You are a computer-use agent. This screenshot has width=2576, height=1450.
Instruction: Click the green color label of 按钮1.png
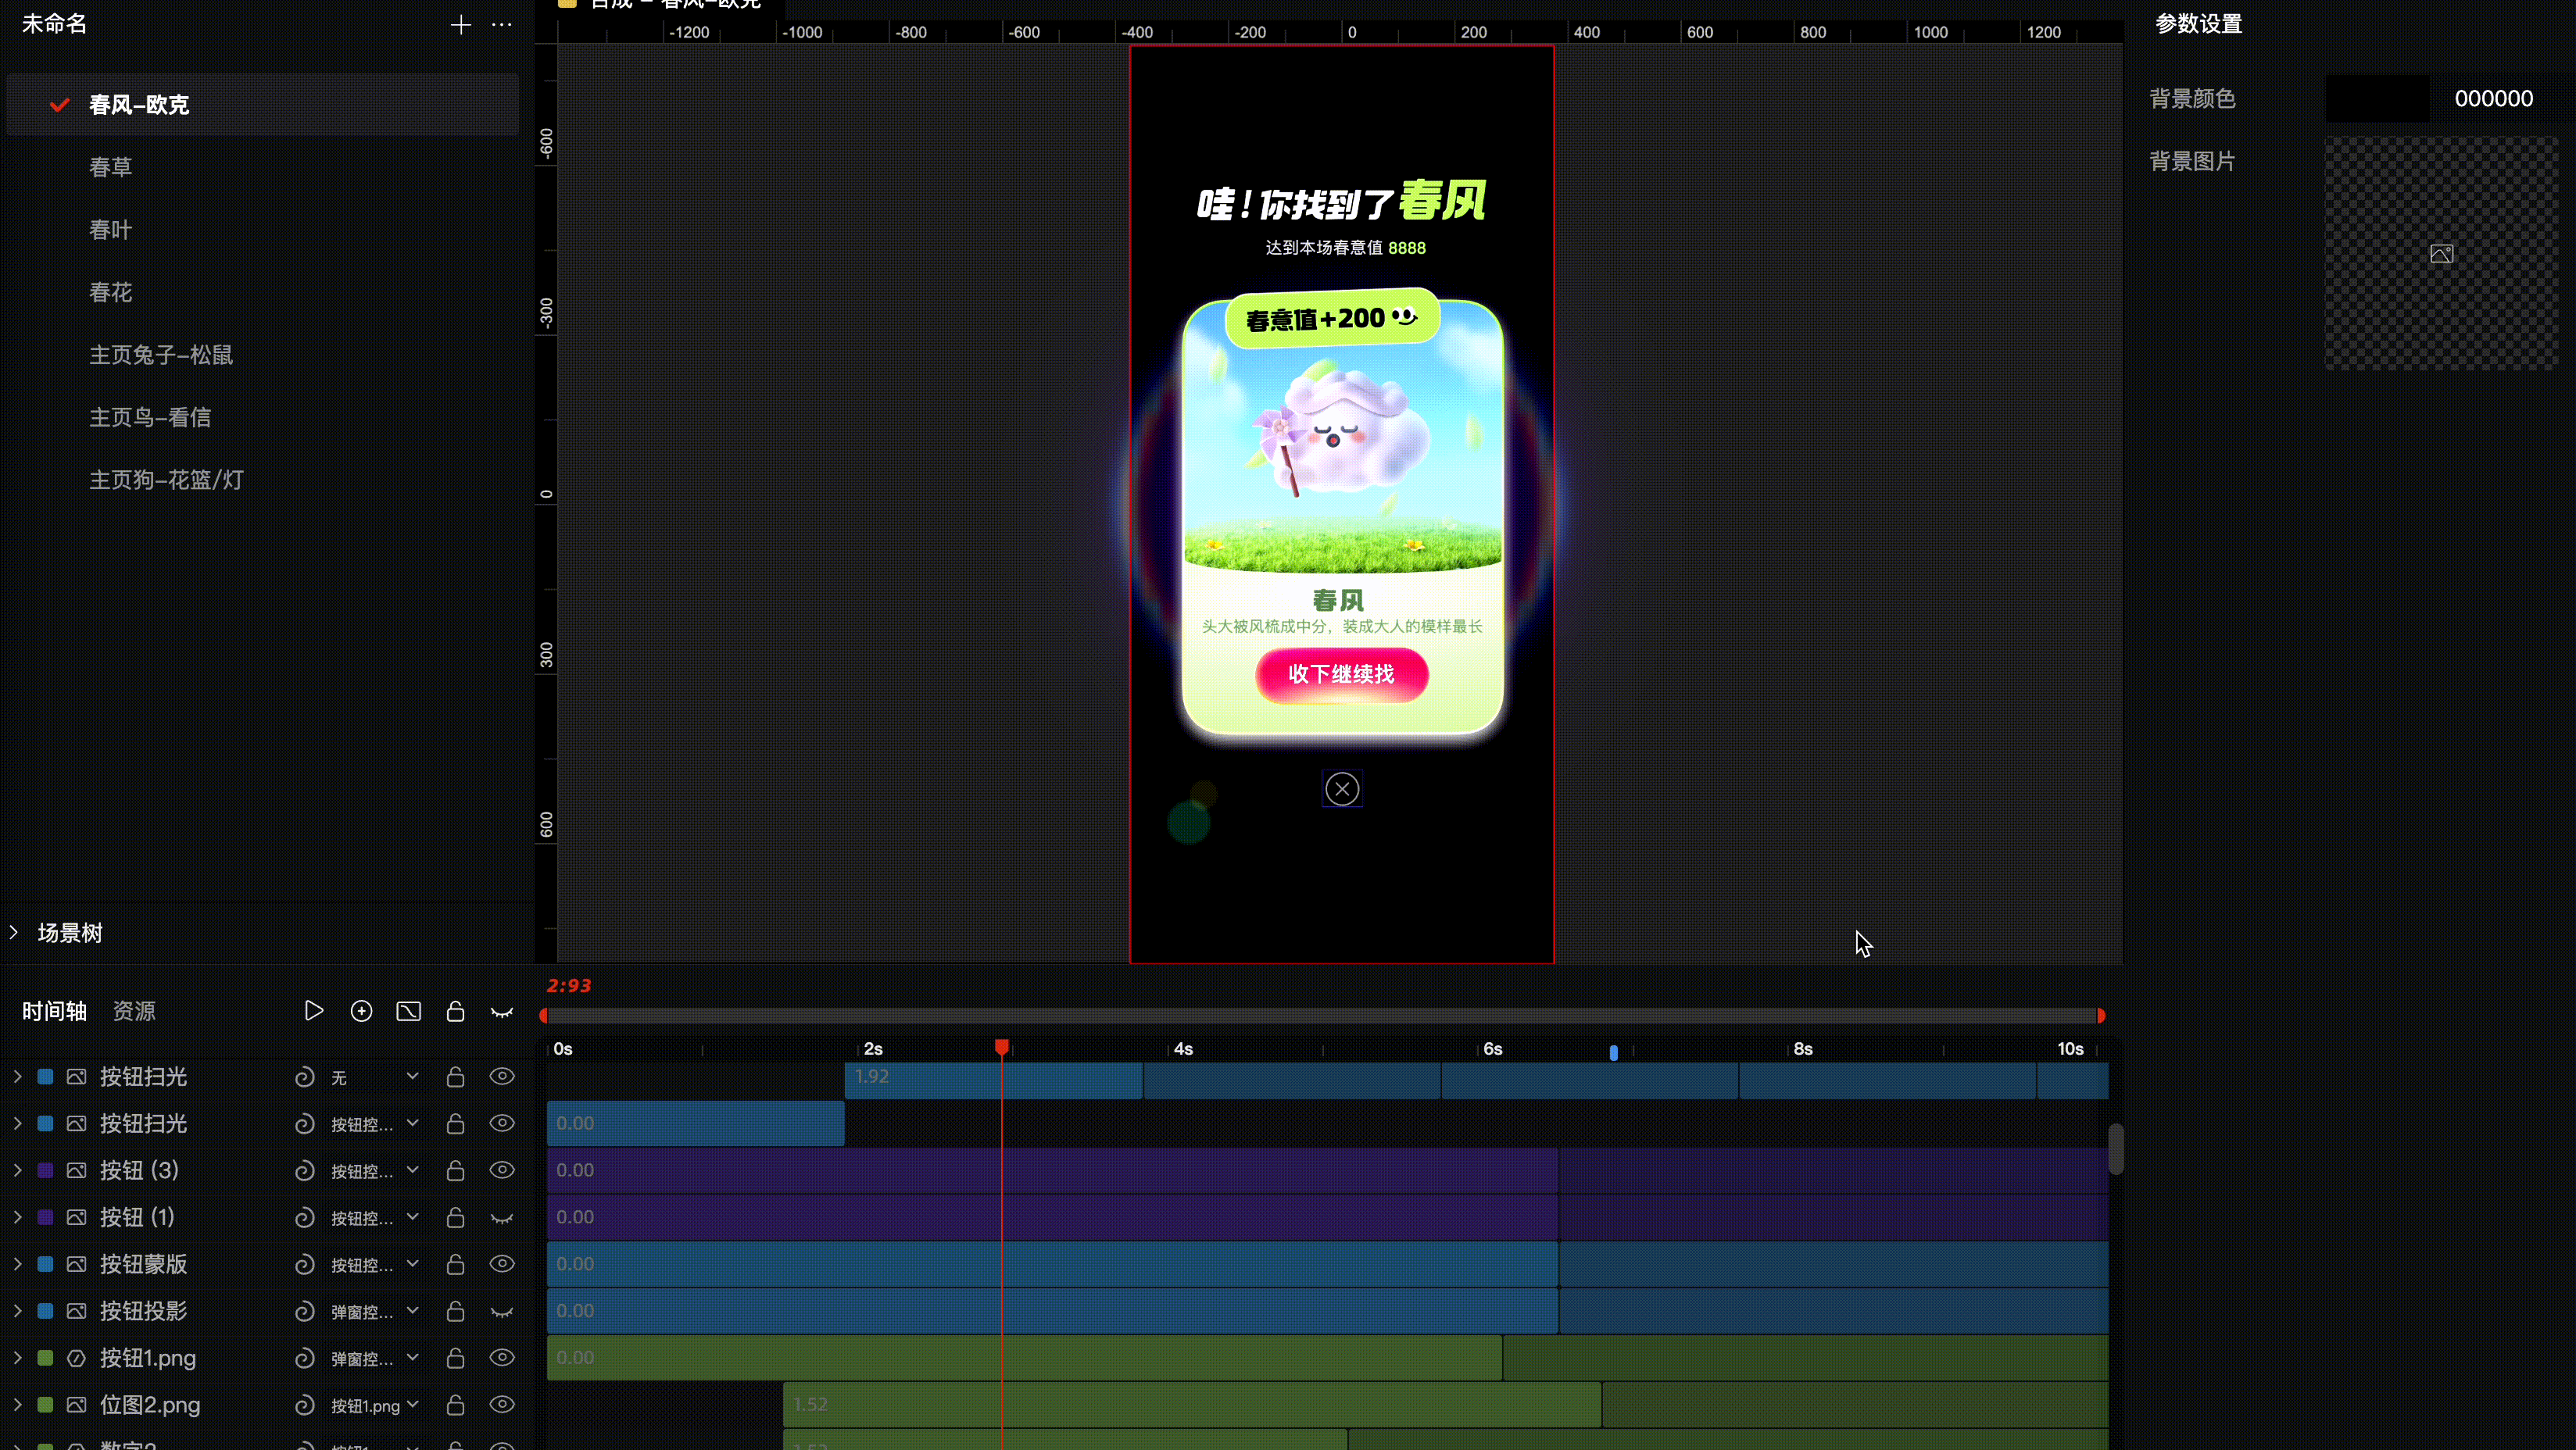(45, 1358)
